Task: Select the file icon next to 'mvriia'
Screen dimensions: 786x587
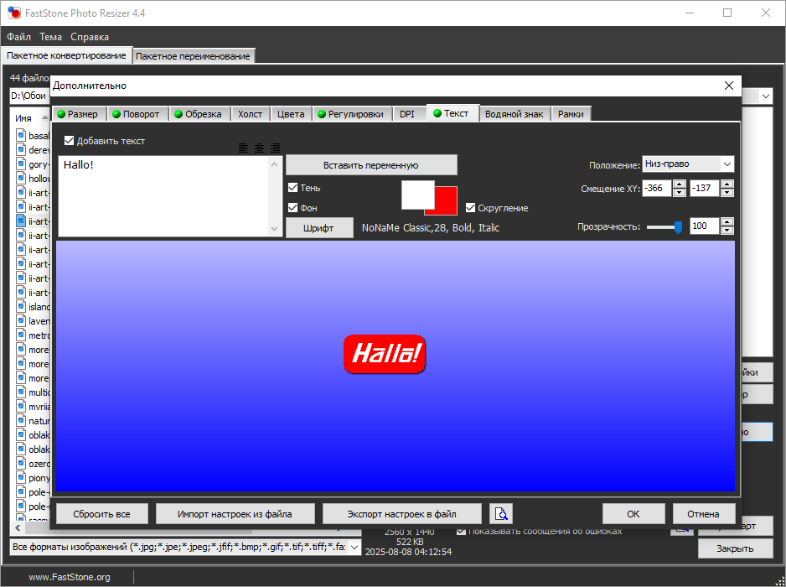Action: [x=21, y=407]
